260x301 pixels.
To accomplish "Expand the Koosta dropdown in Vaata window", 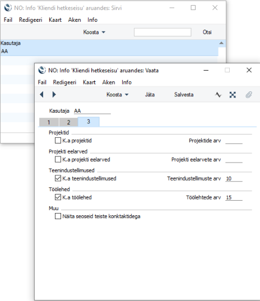I will [118, 95].
